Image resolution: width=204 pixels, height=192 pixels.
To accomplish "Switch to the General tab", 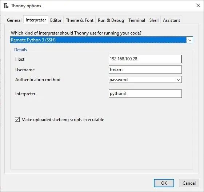I will click(14, 20).
